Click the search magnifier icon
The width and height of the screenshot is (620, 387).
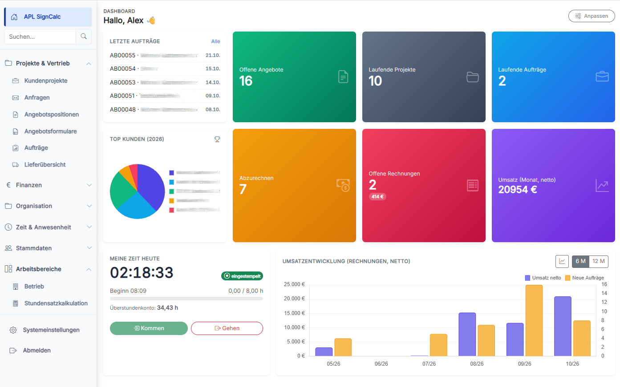84,36
